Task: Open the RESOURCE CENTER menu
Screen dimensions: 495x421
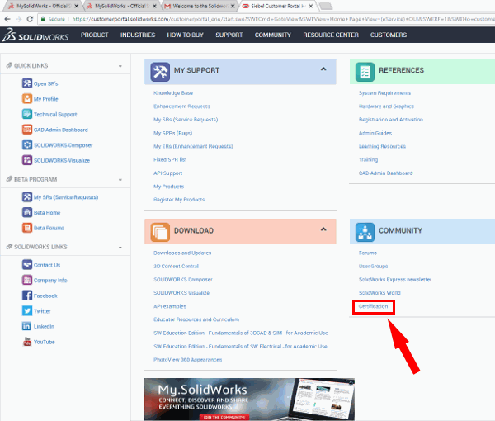Action: 331,35
